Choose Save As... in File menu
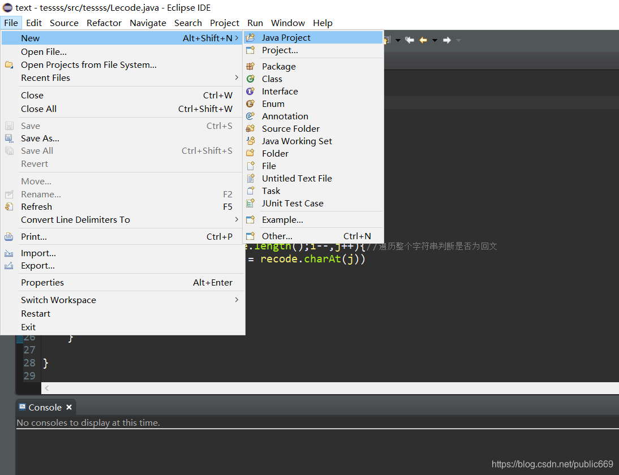Image resolution: width=619 pixels, height=475 pixels. point(122,139)
